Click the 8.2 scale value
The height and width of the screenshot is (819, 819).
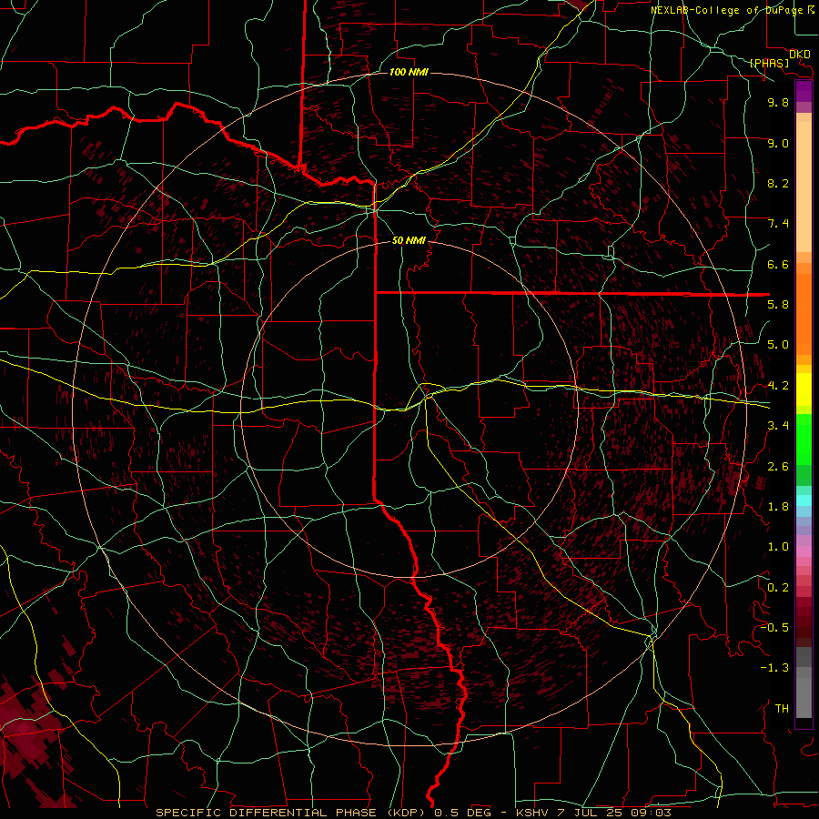(778, 184)
